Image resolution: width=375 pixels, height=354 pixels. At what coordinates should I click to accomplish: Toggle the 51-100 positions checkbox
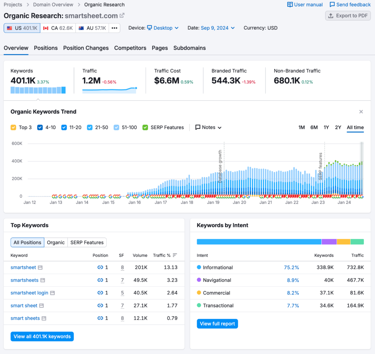click(117, 127)
